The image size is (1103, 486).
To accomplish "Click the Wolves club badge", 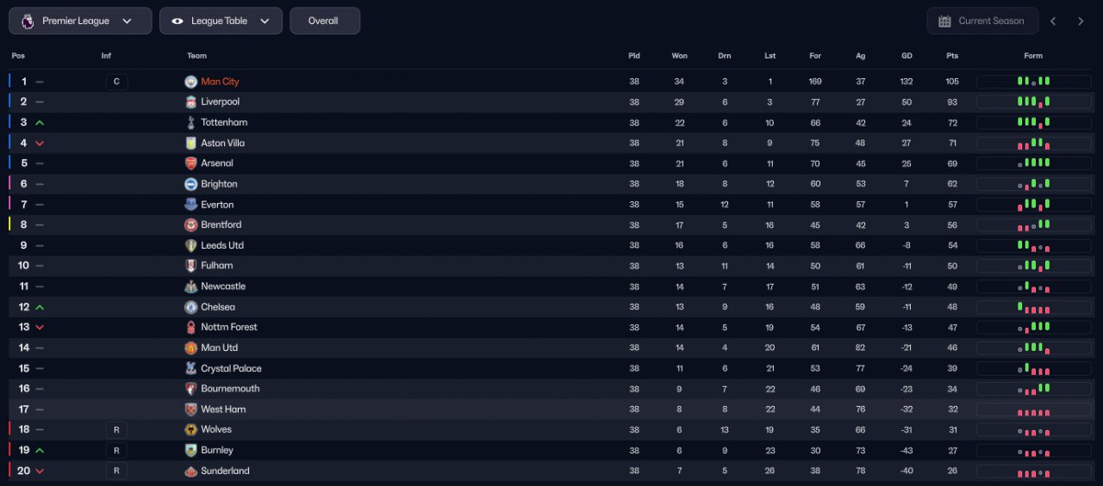I will 190,429.
